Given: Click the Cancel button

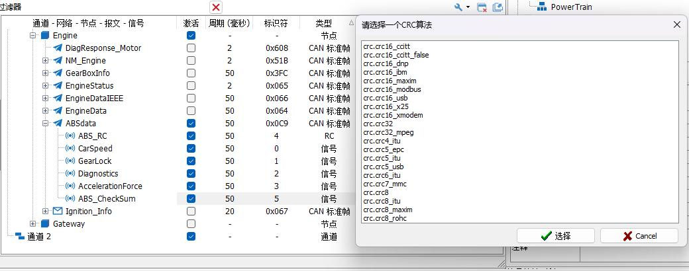Looking at the screenshot, I should [x=639, y=236].
